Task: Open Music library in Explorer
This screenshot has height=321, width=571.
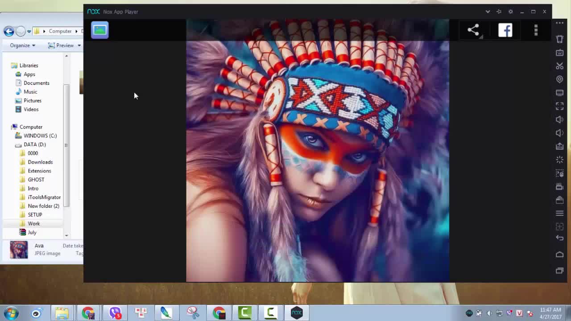Action: coord(30,92)
